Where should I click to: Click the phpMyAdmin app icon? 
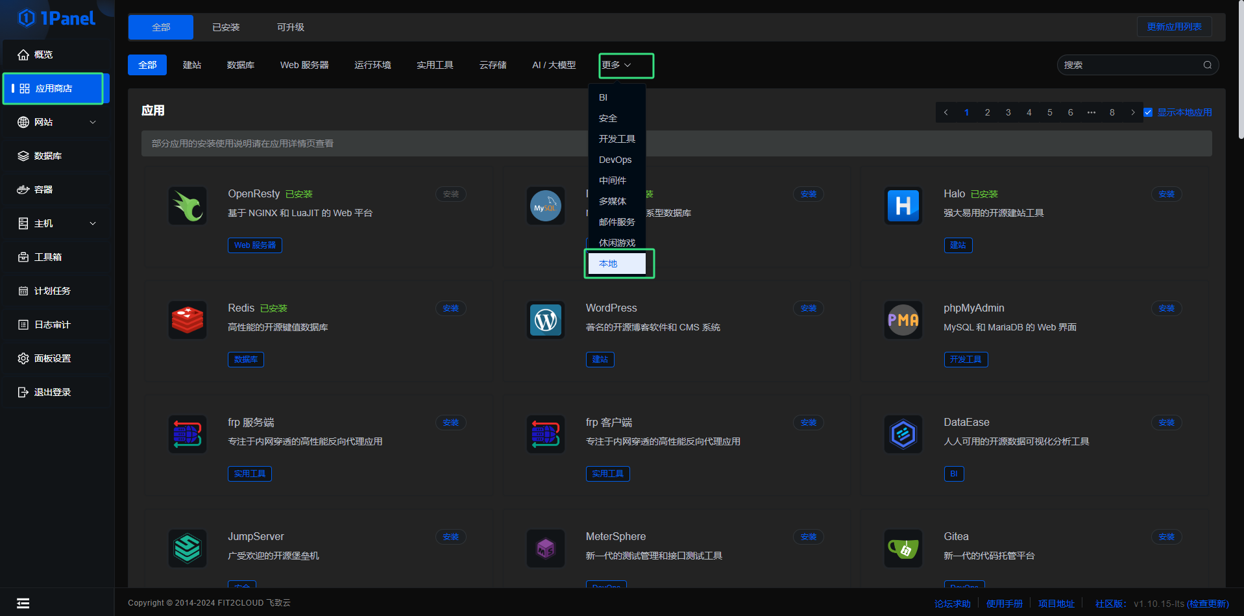click(903, 320)
